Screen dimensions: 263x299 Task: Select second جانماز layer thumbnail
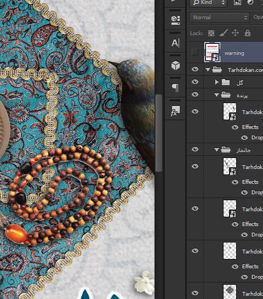[230, 208]
